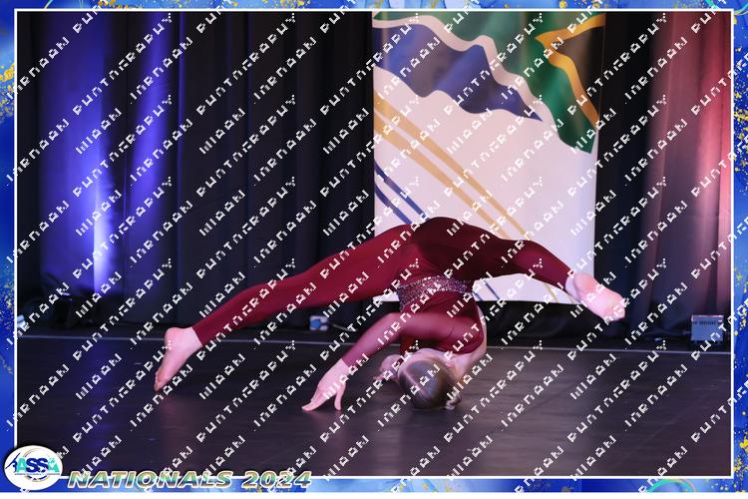Click the 'NATIONALS 2024' caption text
Viewport: 748px width, 499px height.
(189, 479)
